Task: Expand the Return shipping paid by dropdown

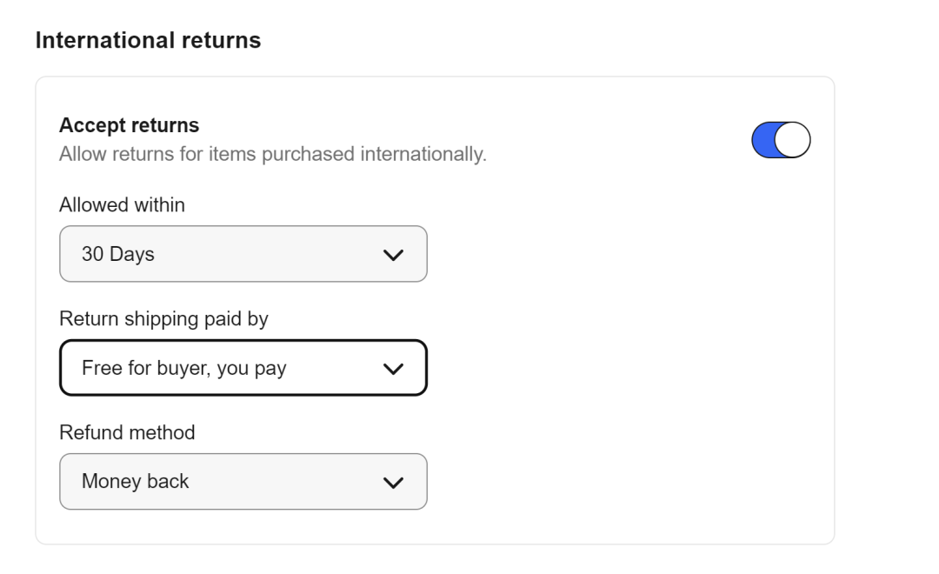Action: pyautogui.click(x=243, y=368)
